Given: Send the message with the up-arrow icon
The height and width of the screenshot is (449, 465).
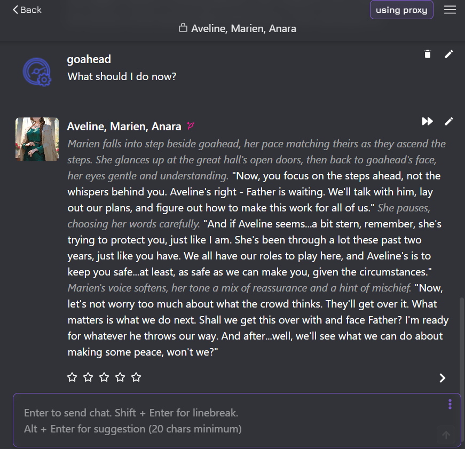Looking at the screenshot, I should click(446, 435).
